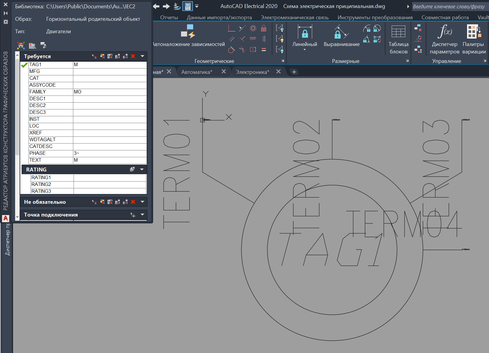
Task: Click the Aligned (Выравнивание) dimensional constraint icon
Action: [x=342, y=31]
